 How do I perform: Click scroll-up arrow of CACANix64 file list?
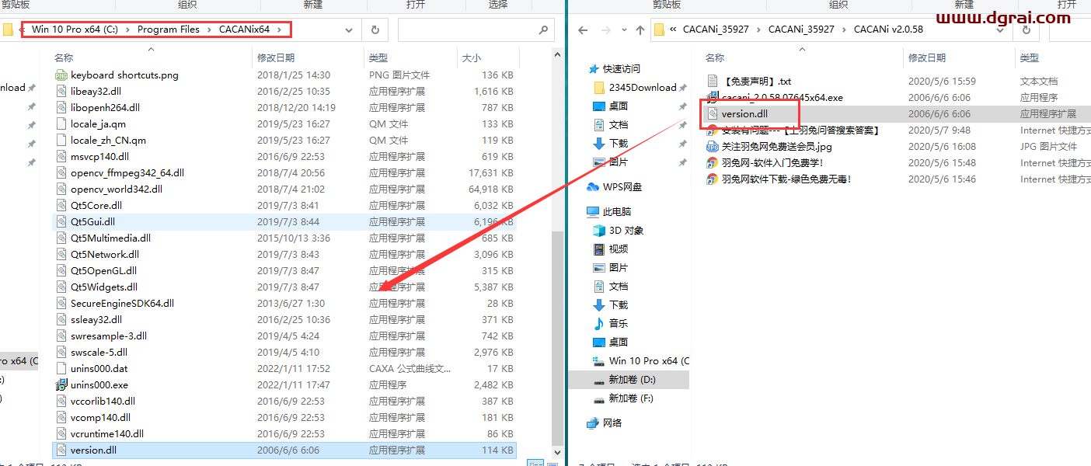tap(557, 53)
